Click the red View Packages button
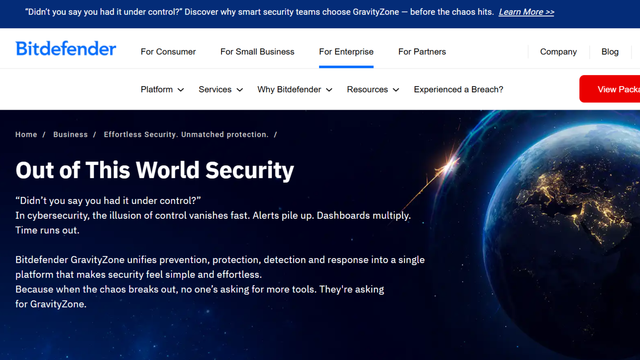 click(x=610, y=89)
